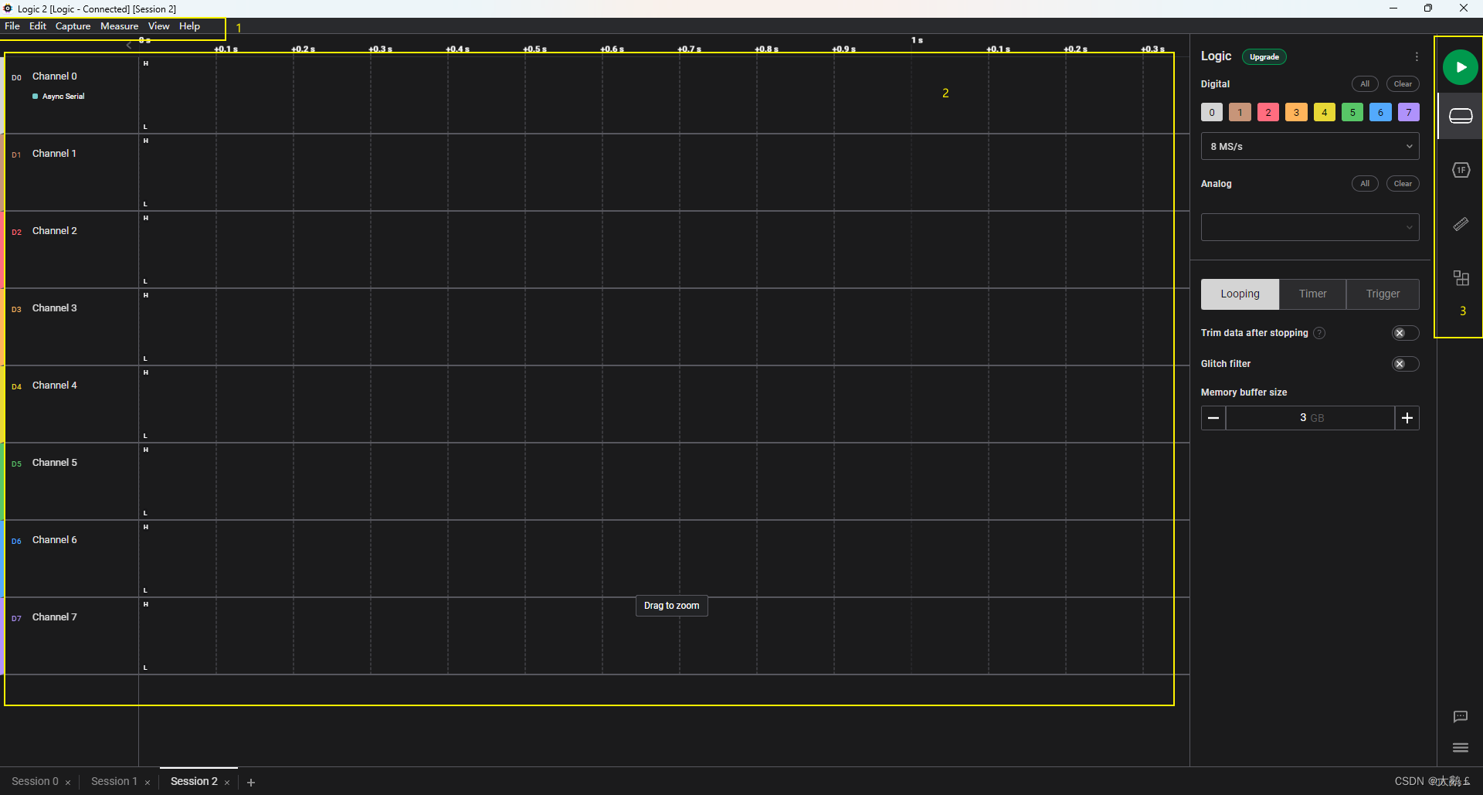Enable the Glitch filter switch

1405,364
